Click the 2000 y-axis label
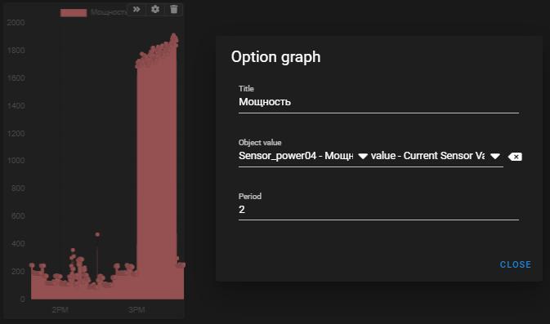Image resolution: width=550 pixels, height=324 pixels. (16, 22)
